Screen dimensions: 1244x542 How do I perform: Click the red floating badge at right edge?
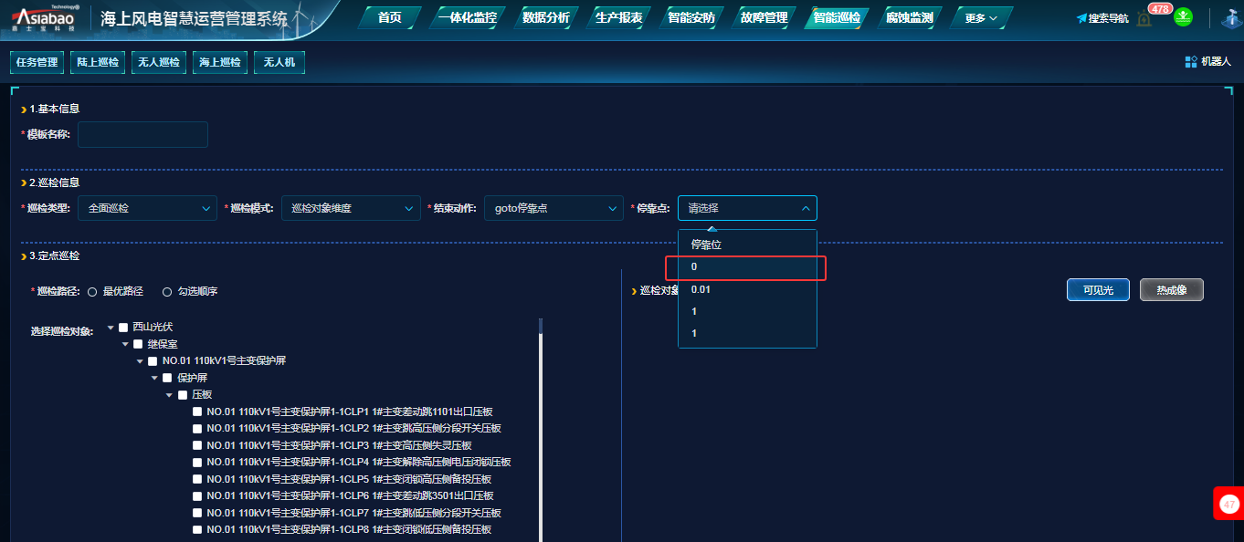1229,504
